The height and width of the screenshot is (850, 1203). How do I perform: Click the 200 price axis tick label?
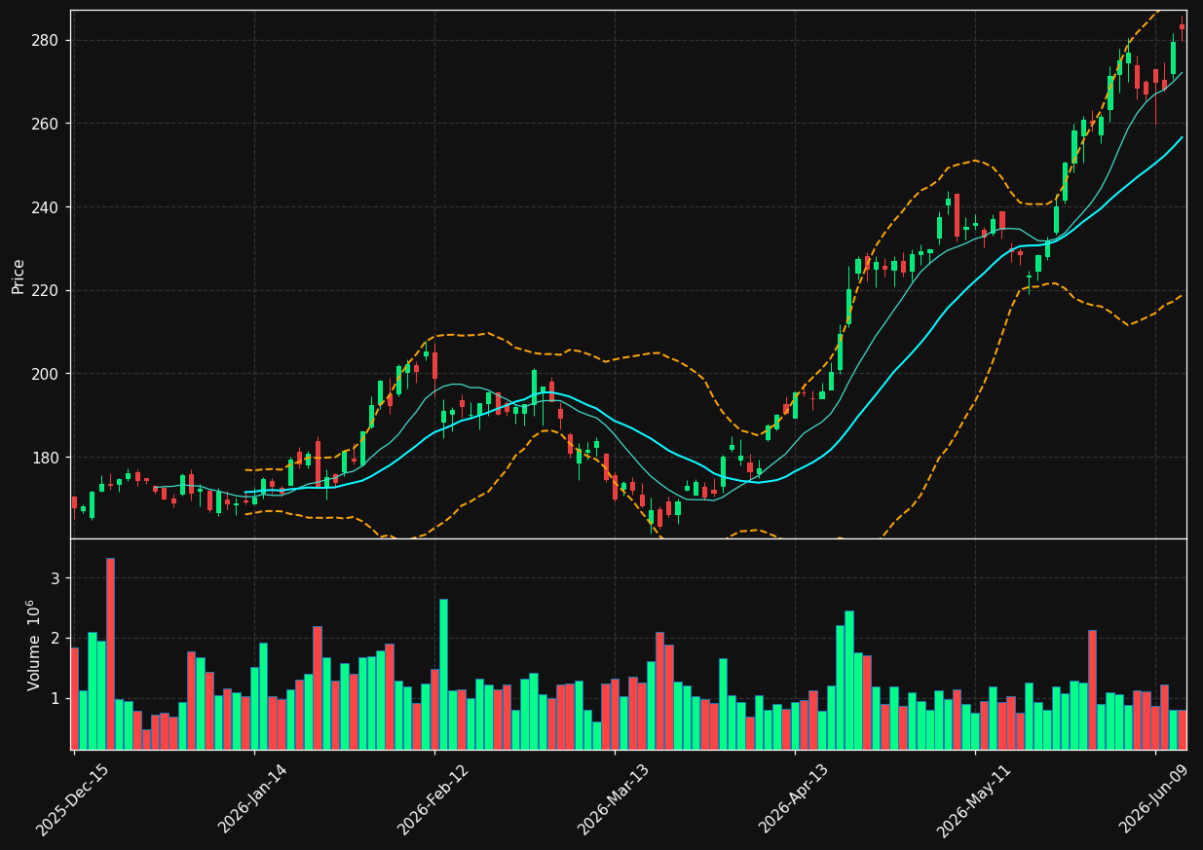[x=47, y=374]
